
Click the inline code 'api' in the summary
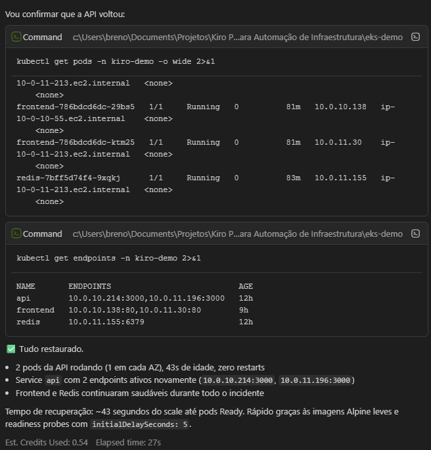pos(53,380)
